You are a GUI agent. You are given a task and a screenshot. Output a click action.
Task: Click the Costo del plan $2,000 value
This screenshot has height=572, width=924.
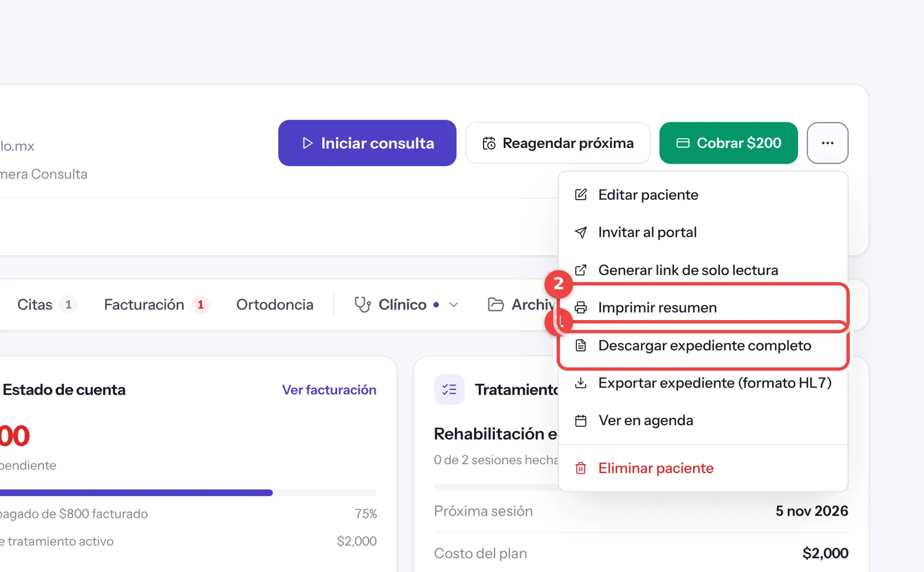coord(825,554)
